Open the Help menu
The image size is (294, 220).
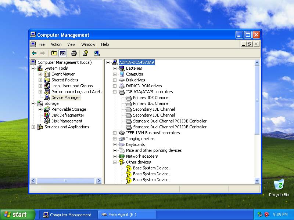(x=105, y=44)
